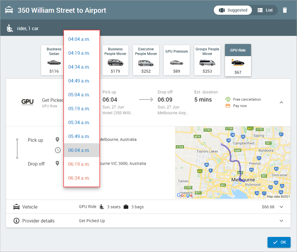Choose 04:49 a.m. from time list
The width and height of the screenshot is (297, 252).
click(82, 81)
